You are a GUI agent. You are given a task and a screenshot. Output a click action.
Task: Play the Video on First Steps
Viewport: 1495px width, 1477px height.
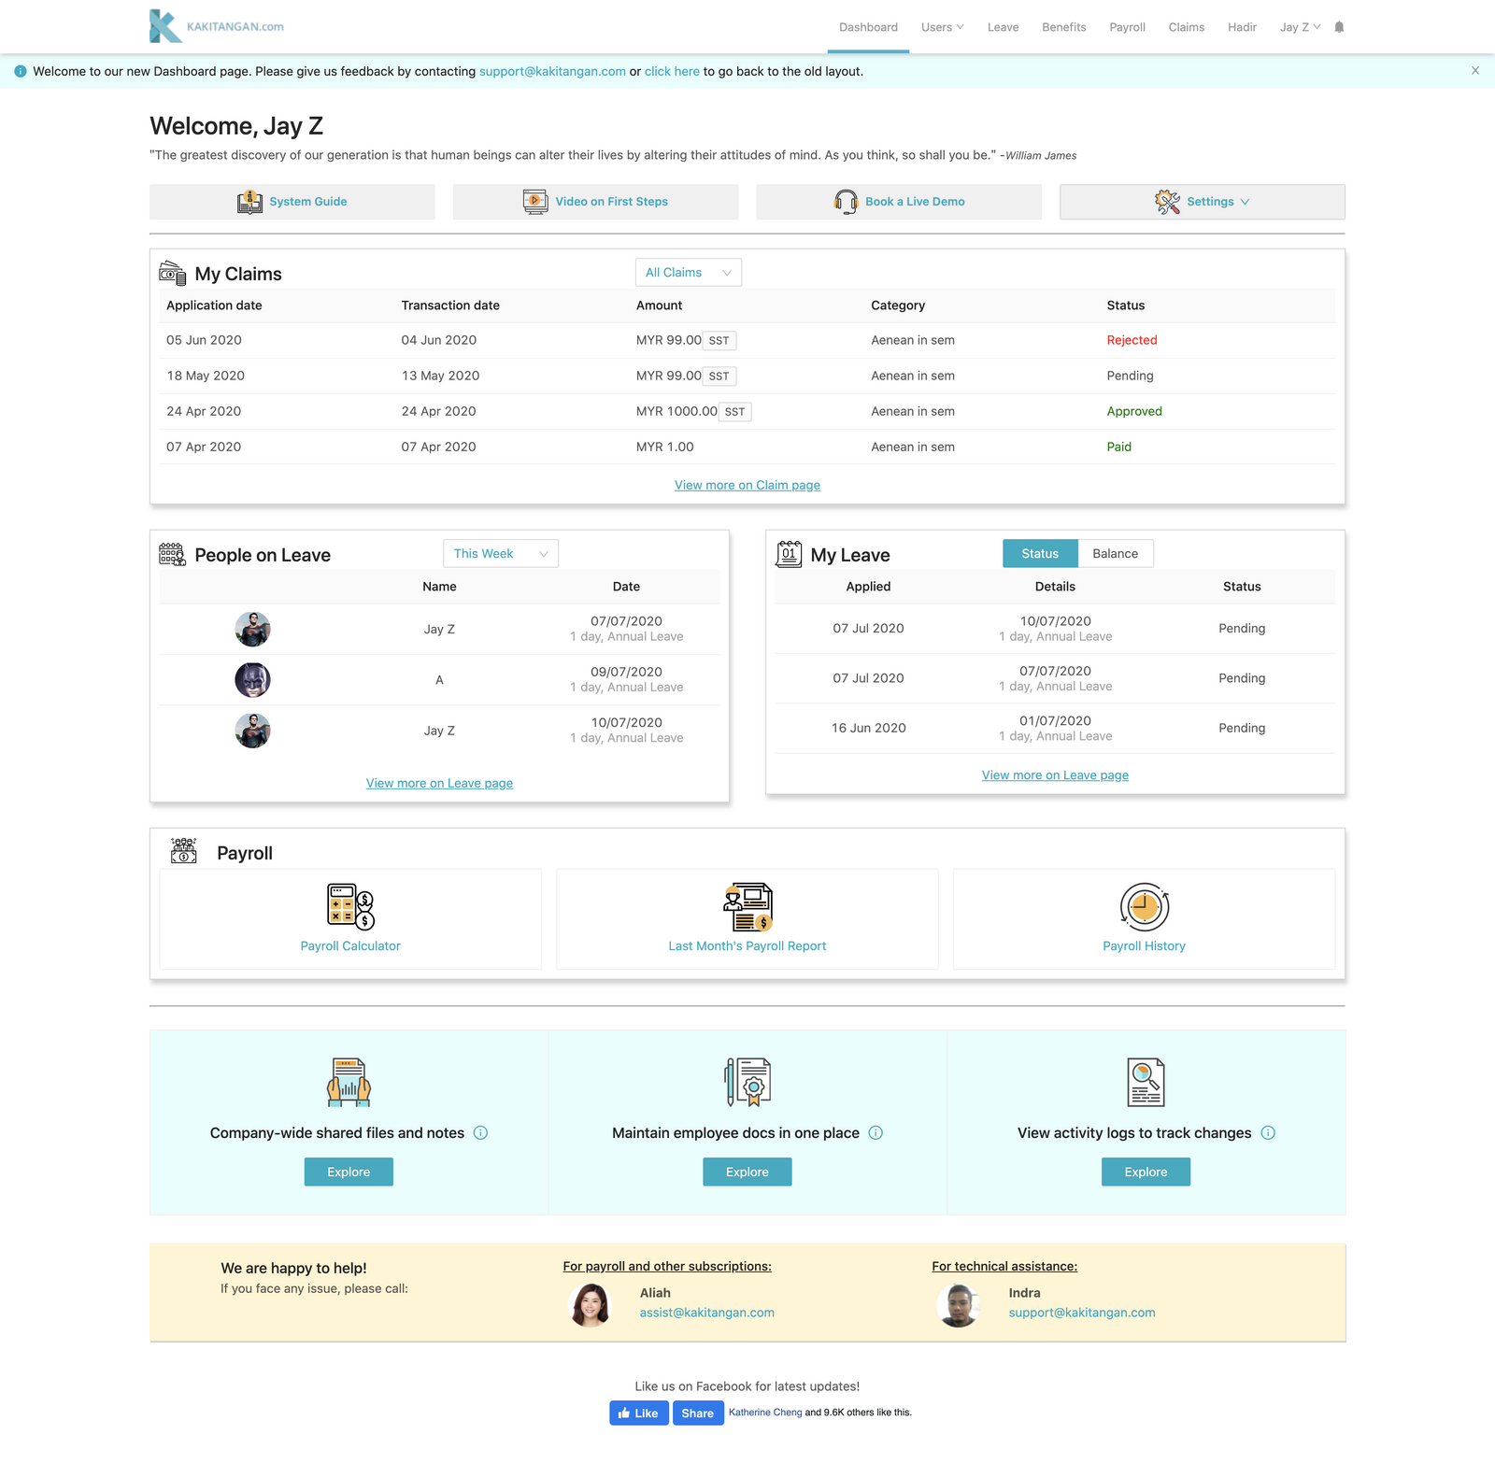595,201
